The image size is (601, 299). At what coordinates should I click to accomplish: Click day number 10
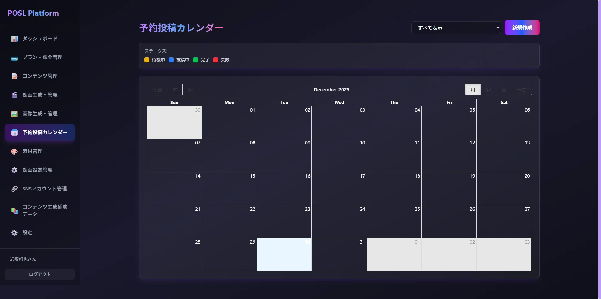tap(362, 143)
